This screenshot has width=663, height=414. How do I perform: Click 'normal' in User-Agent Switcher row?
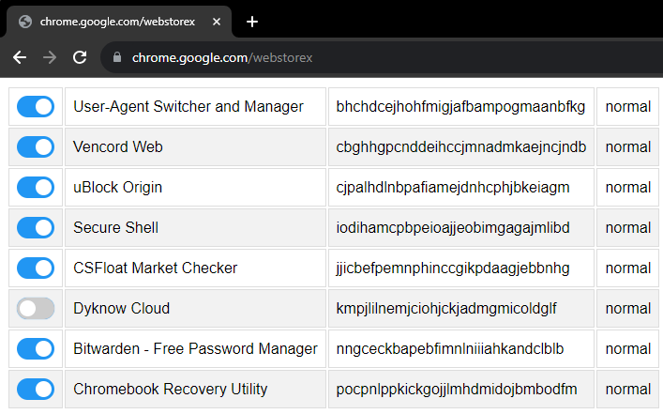point(628,107)
